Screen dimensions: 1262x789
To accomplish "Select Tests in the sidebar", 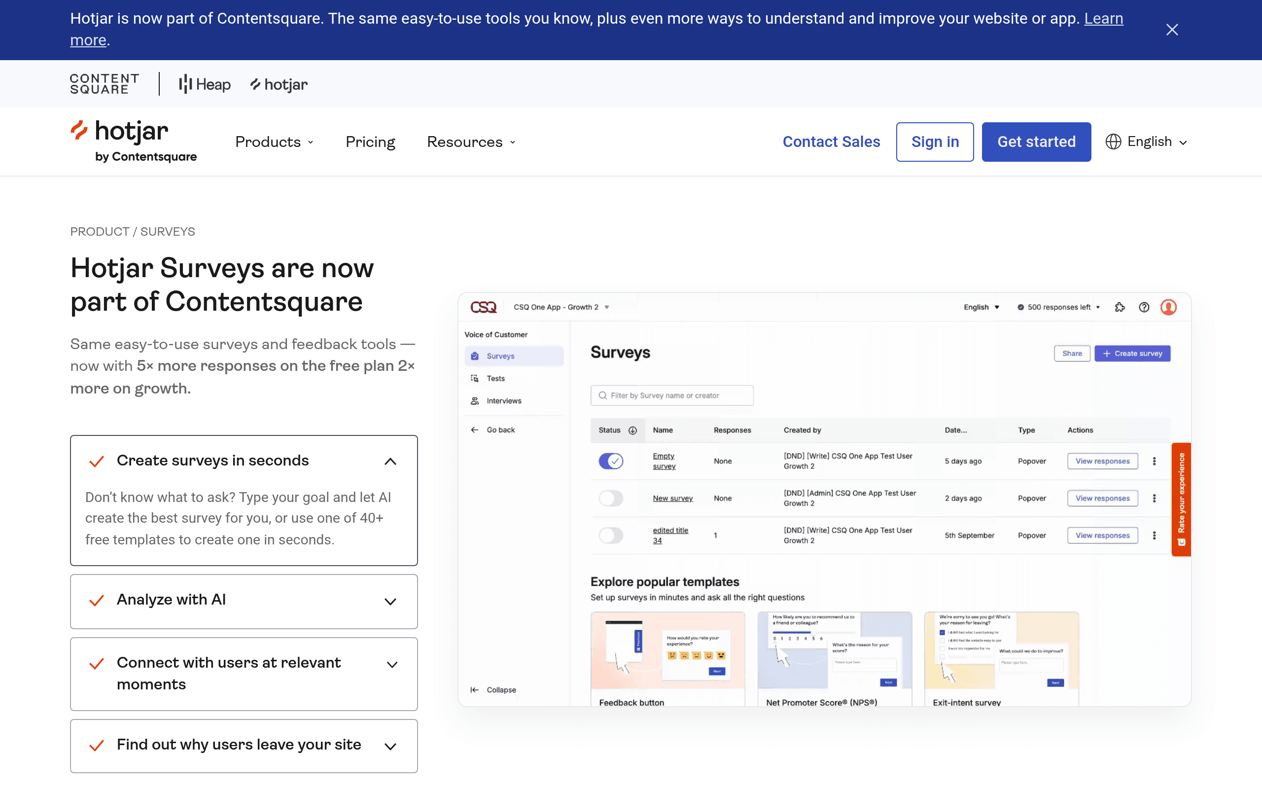I will click(x=514, y=378).
